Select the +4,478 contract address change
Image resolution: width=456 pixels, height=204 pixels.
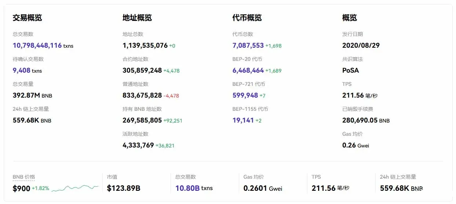click(x=171, y=71)
